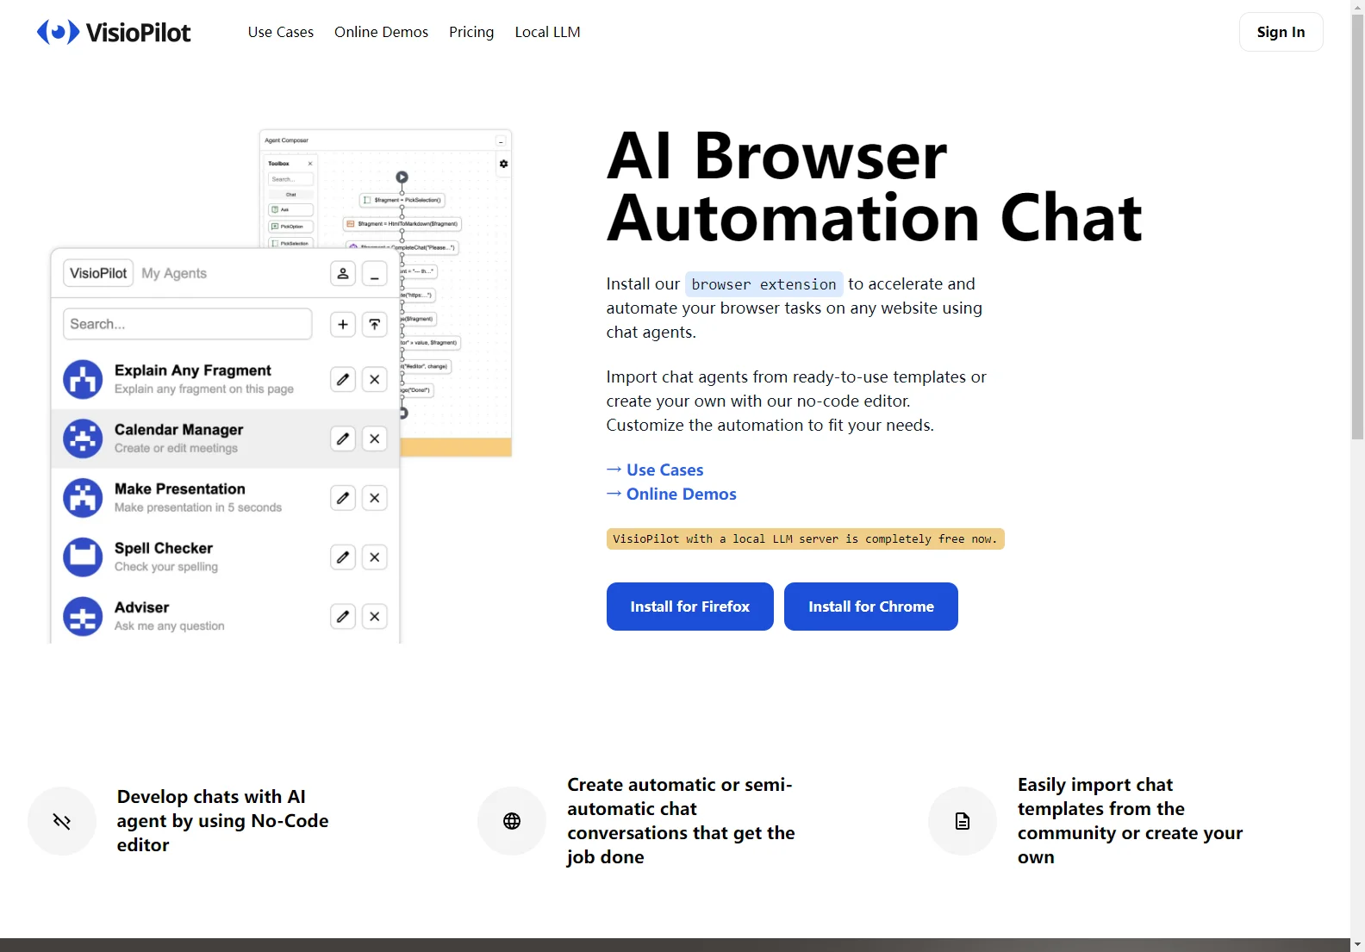Edit the Explain Any Fragment agent
This screenshot has height=952, width=1365.
point(343,379)
